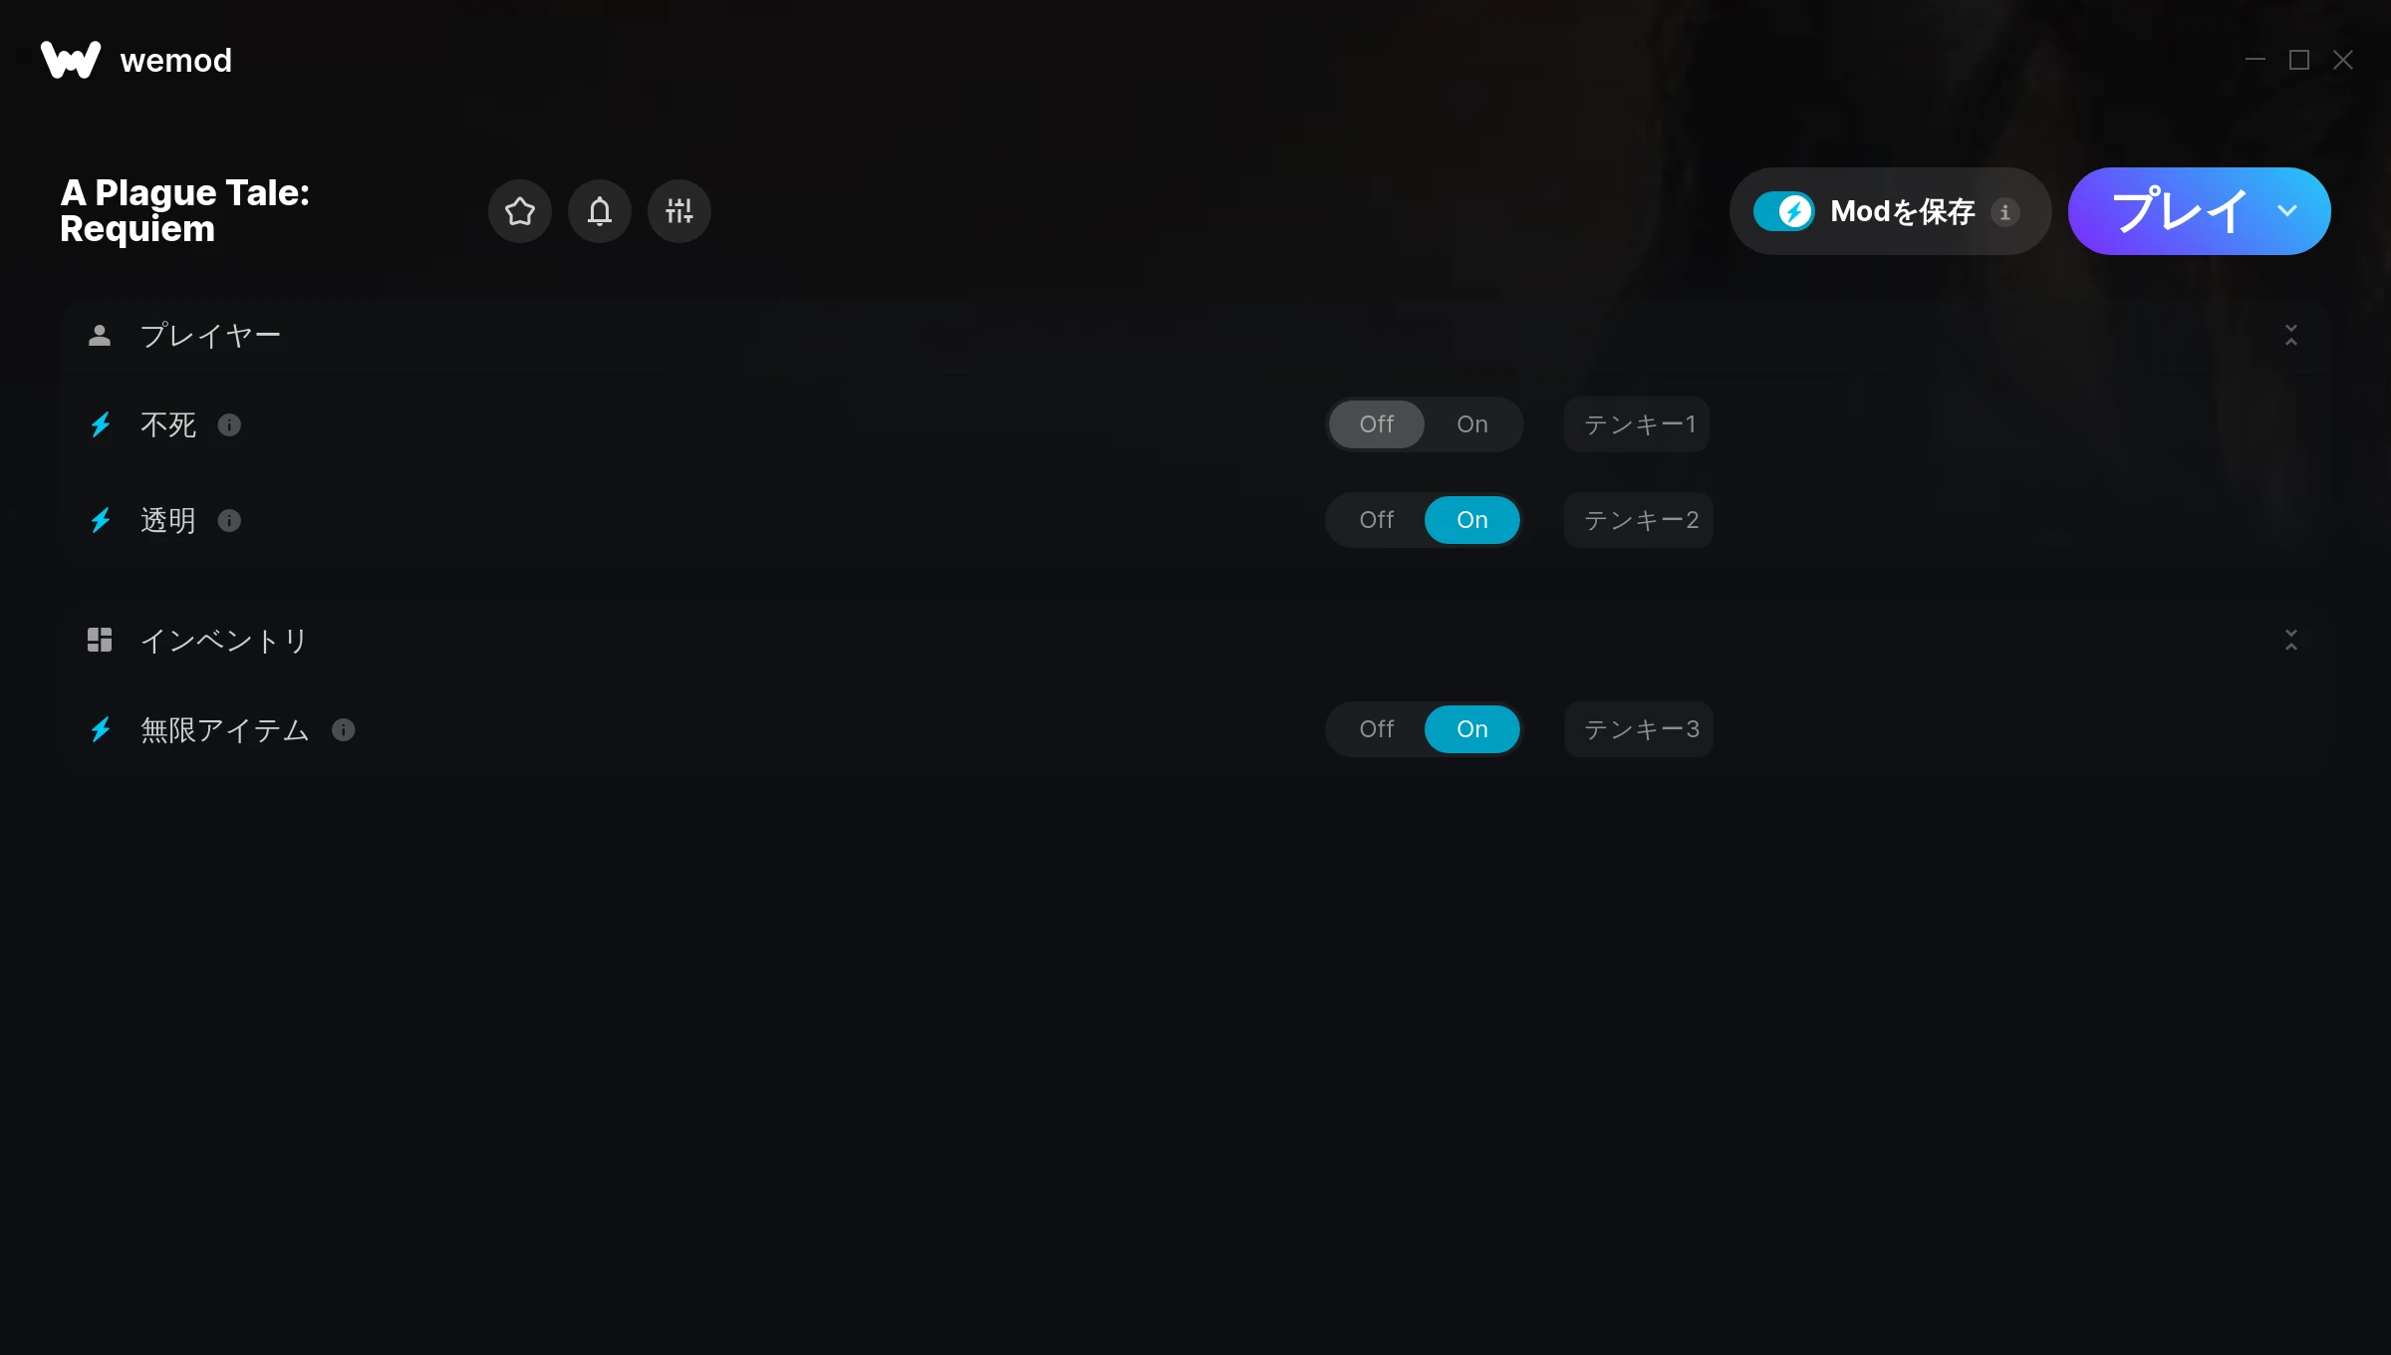
Task: Click the info icon next to 不死
Action: (x=229, y=425)
